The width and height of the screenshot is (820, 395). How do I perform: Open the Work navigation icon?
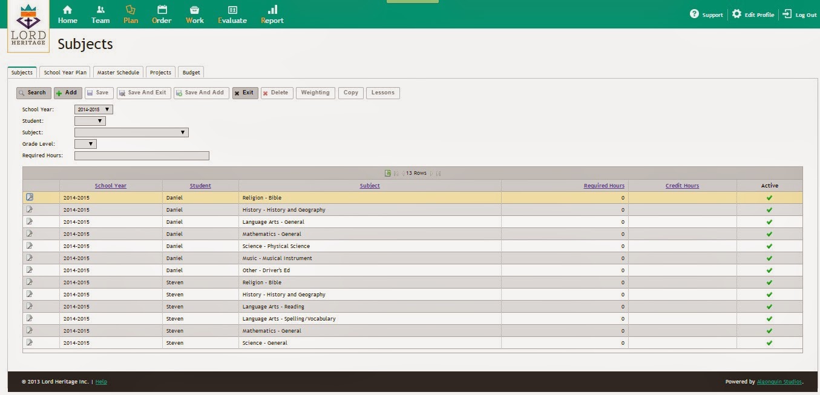pyautogui.click(x=195, y=10)
